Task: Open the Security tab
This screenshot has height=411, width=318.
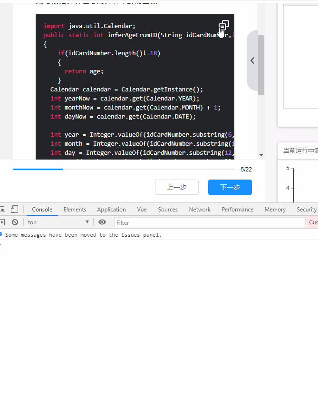Action: 307,210
